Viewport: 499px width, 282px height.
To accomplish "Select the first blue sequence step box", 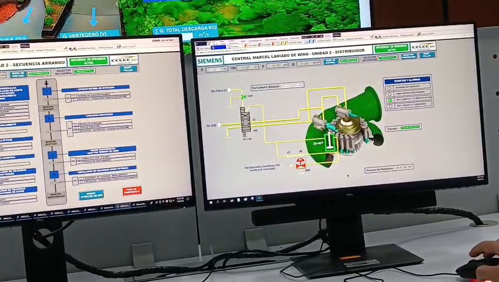I will click(47, 92).
